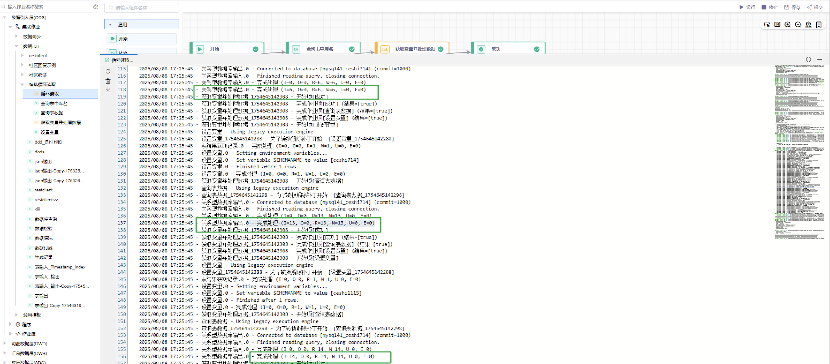Collapse the 通用 component category
Image resolution: width=830 pixels, height=364 pixels.
(111, 24)
